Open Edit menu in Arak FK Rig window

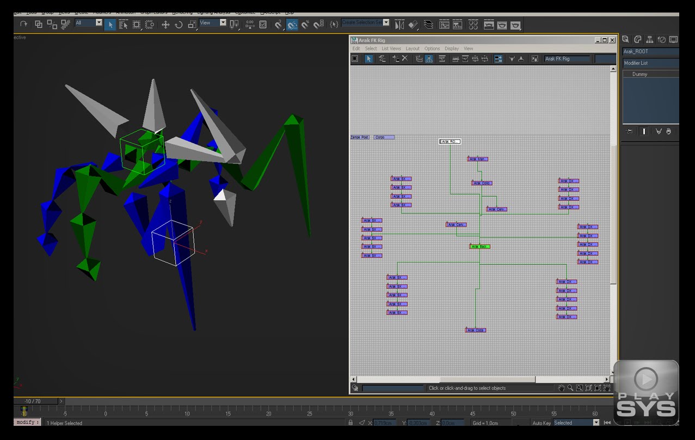(356, 48)
